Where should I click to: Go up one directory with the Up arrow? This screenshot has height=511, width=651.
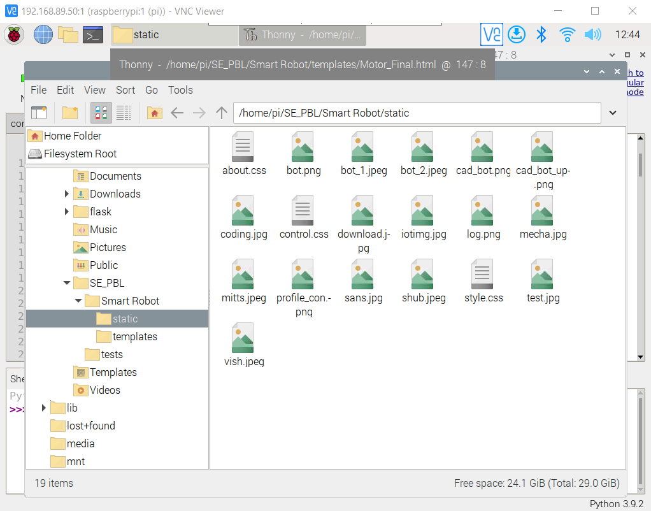(221, 113)
